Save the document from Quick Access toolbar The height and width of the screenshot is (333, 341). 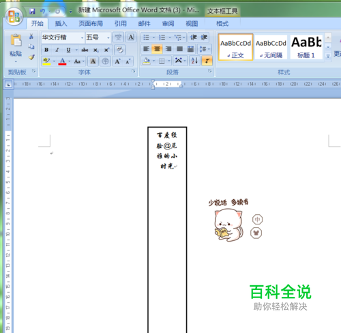click(32, 11)
